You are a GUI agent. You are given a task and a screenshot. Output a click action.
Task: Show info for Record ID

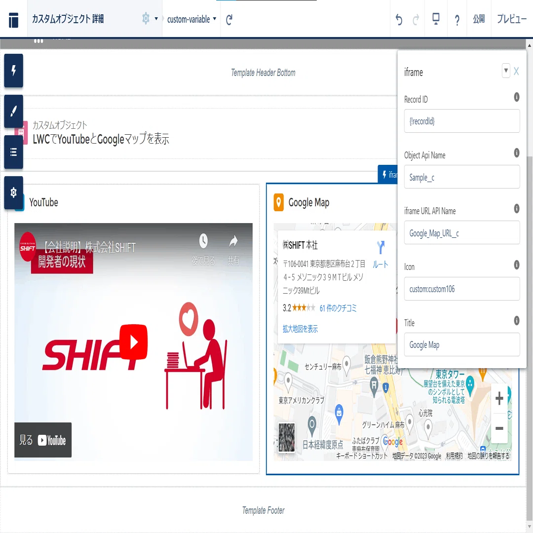[x=516, y=97]
